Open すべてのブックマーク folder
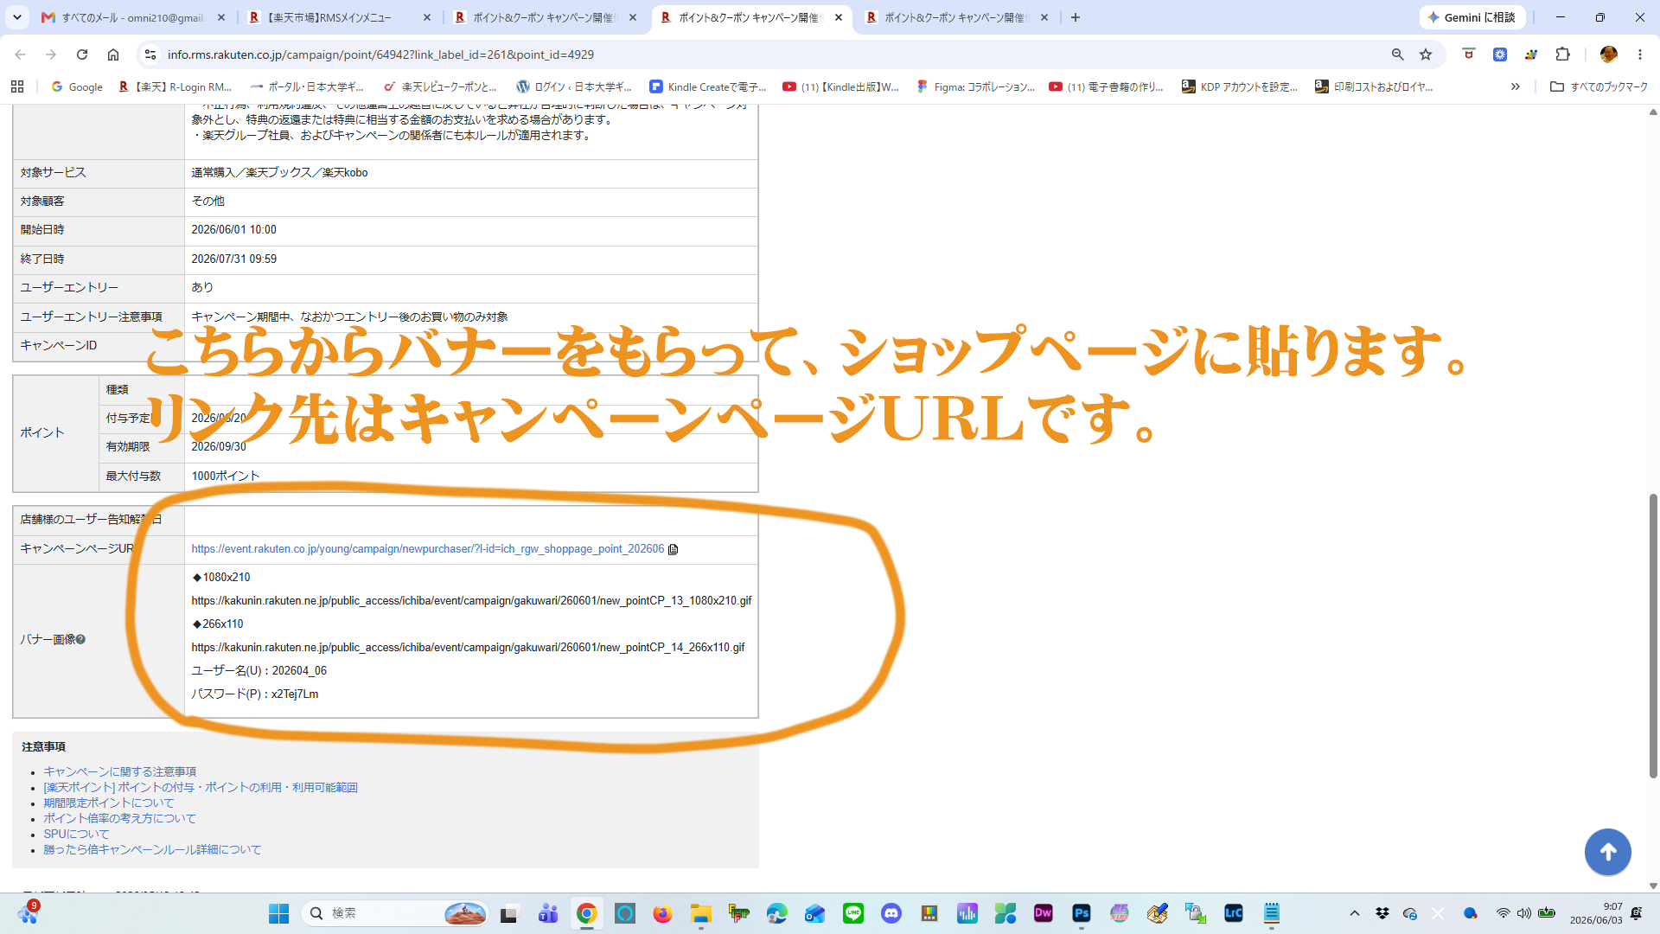1660x934 pixels. pyautogui.click(x=1599, y=86)
